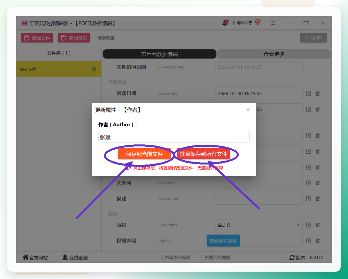The height and width of the screenshot is (279, 348).
Task: Open the 汇帮超级压缩器 link
Action: coord(175,258)
